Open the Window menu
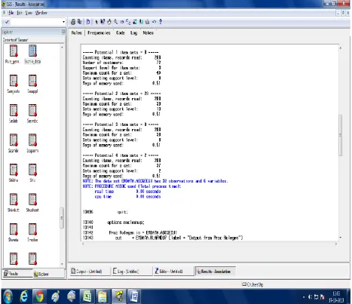This screenshot has height=304, width=352. point(41,13)
